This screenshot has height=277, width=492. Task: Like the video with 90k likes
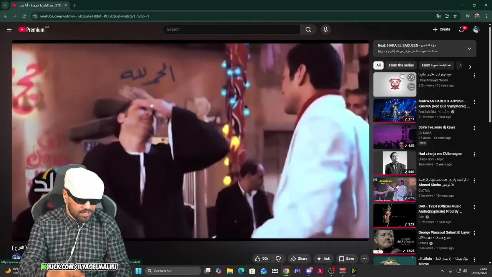(x=262, y=259)
